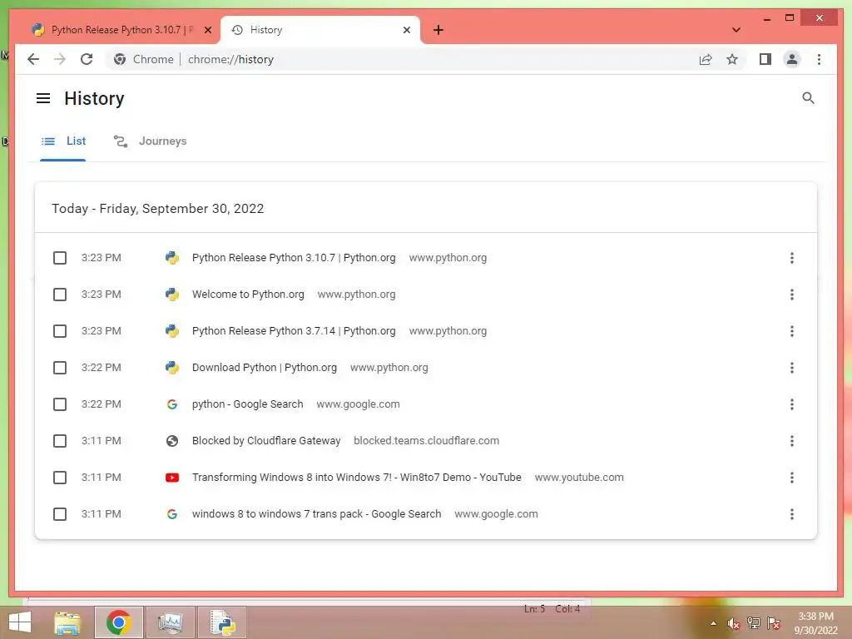Open actions menu for Python 3.7.14 entry

coord(792,331)
